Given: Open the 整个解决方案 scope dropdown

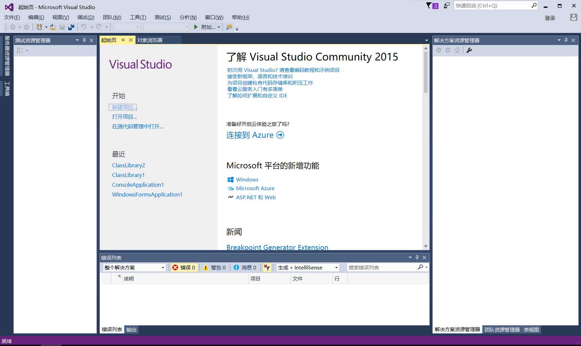Looking at the screenshot, I should (x=163, y=267).
